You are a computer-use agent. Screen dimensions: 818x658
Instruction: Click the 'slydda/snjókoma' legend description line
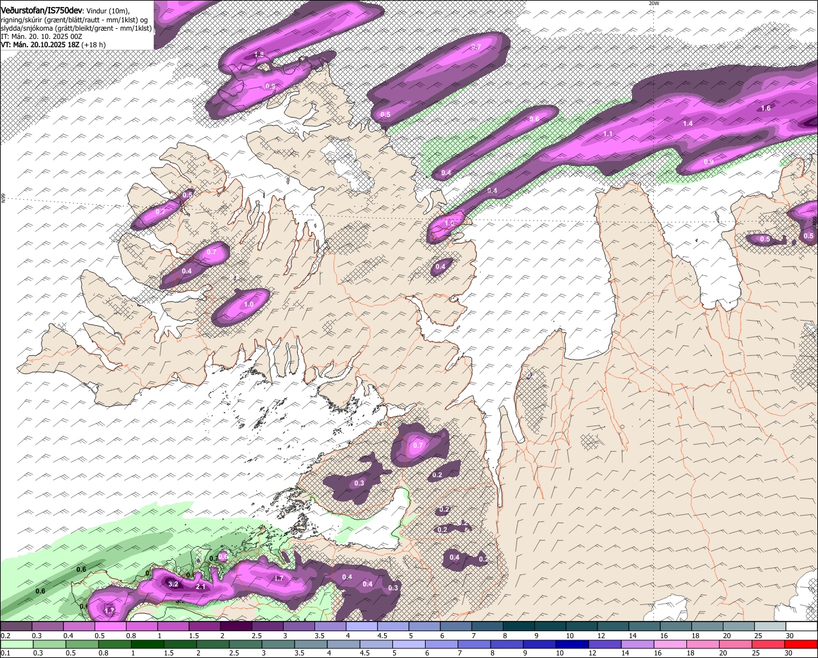(x=76, y=28)
